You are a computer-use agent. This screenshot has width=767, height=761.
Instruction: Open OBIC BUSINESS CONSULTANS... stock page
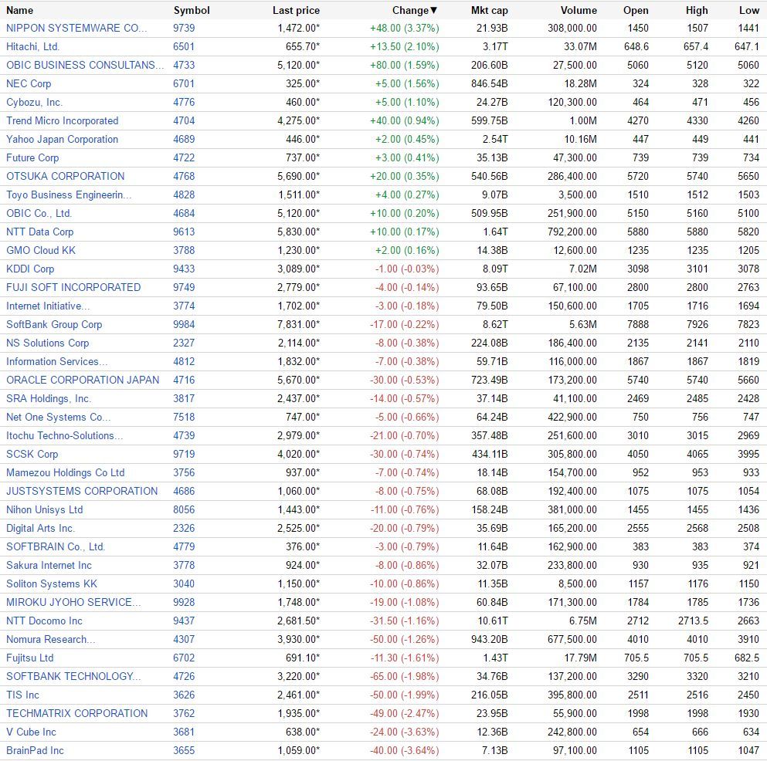point(85,65)
